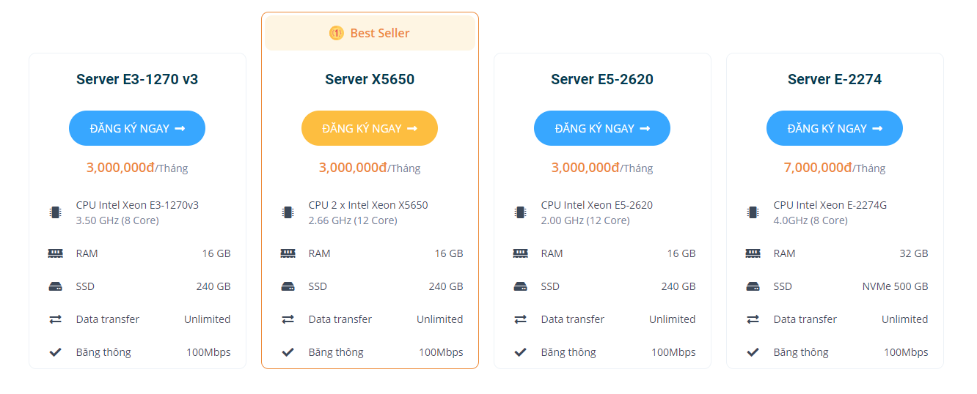The width and height of the screenshot is (977, 394).
Task: Click the RAM icon for Server E5-2620
Action: [520, 253]
